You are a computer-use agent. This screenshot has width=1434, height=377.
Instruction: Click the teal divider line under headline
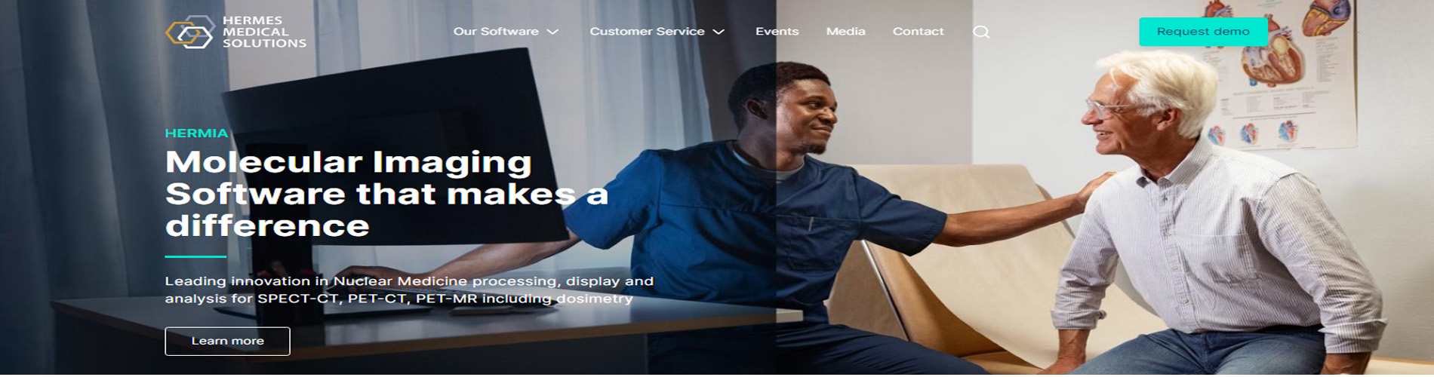[195, 257]
